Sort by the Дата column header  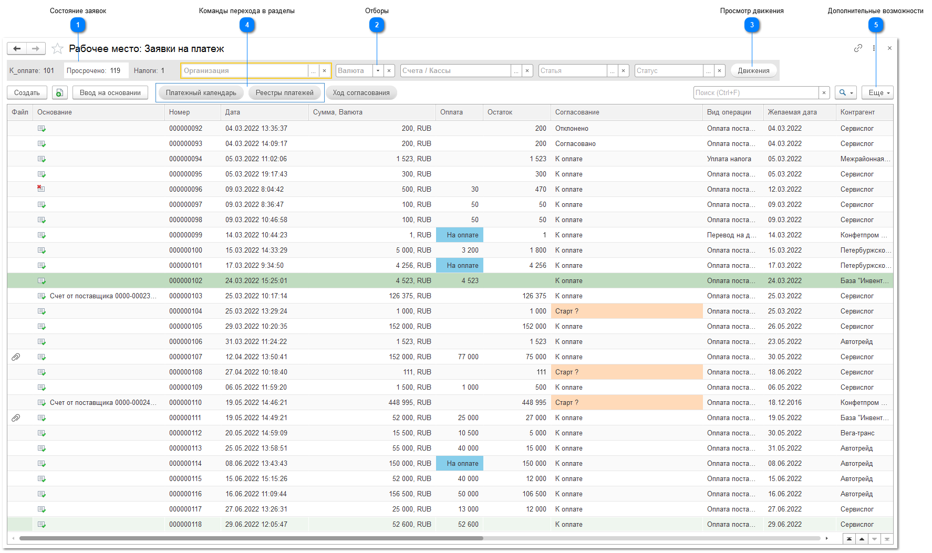click(x=264, y=112)
